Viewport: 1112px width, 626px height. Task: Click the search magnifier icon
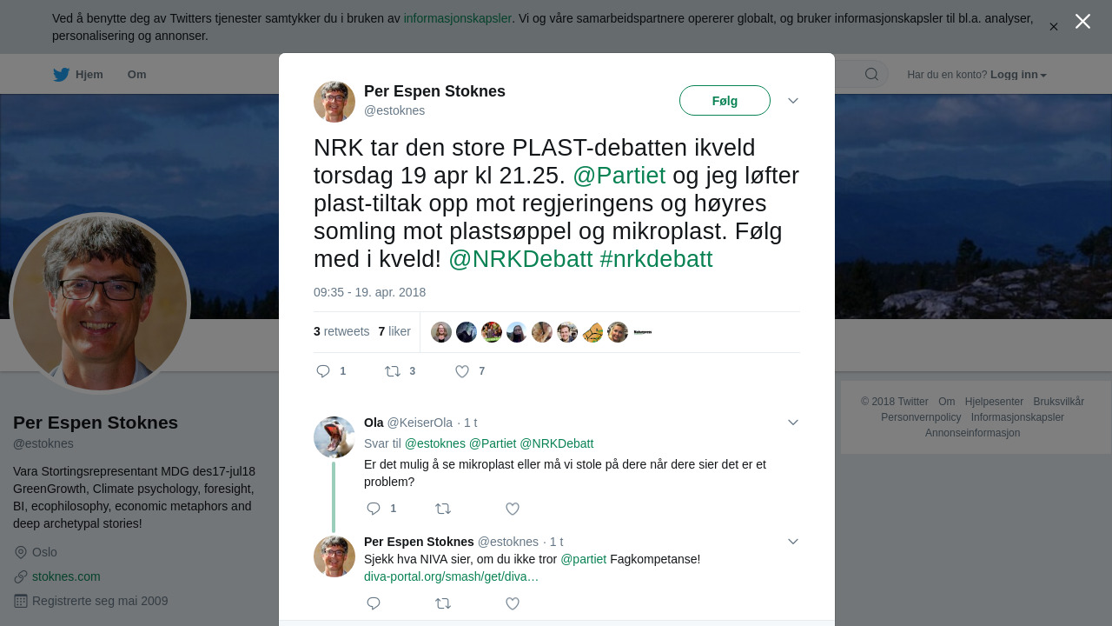coord(871,74)
